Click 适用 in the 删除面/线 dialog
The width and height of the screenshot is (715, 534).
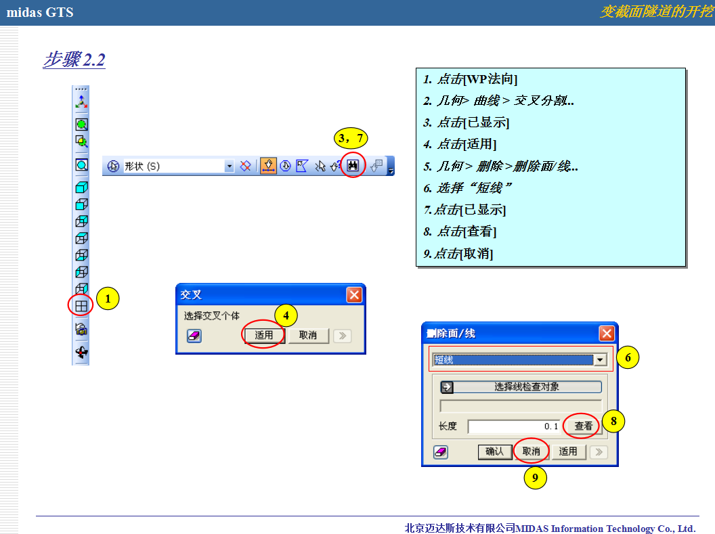(568, 451)
